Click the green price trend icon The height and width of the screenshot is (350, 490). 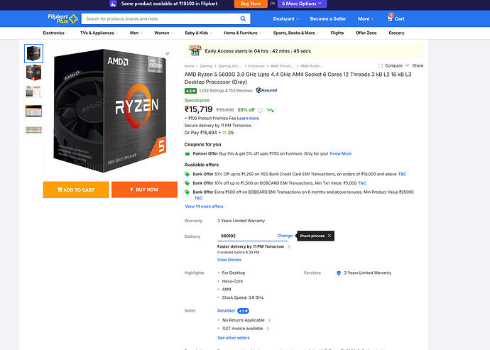(271, 110)
